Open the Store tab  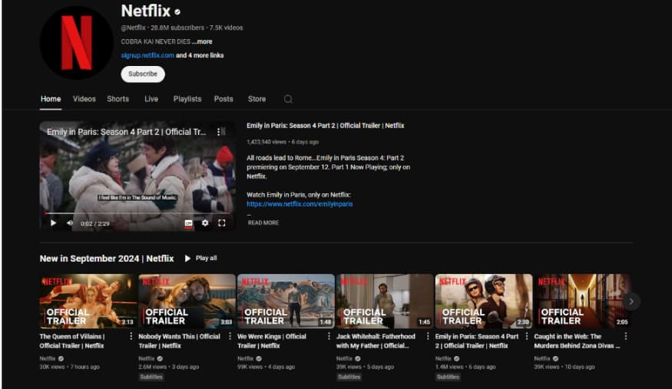coord(257,99)
